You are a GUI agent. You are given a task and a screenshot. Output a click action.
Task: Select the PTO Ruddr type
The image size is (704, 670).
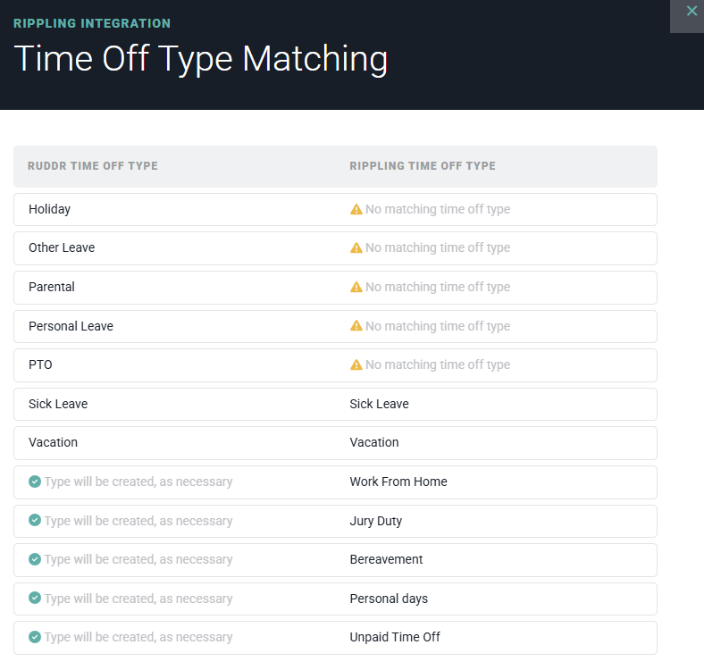[40, 364]
